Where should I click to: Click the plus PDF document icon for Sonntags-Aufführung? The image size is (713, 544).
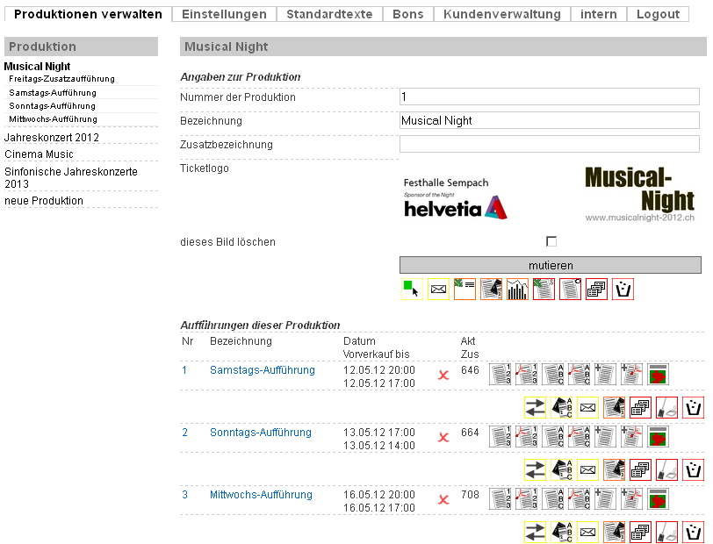(x=632, y=437)
